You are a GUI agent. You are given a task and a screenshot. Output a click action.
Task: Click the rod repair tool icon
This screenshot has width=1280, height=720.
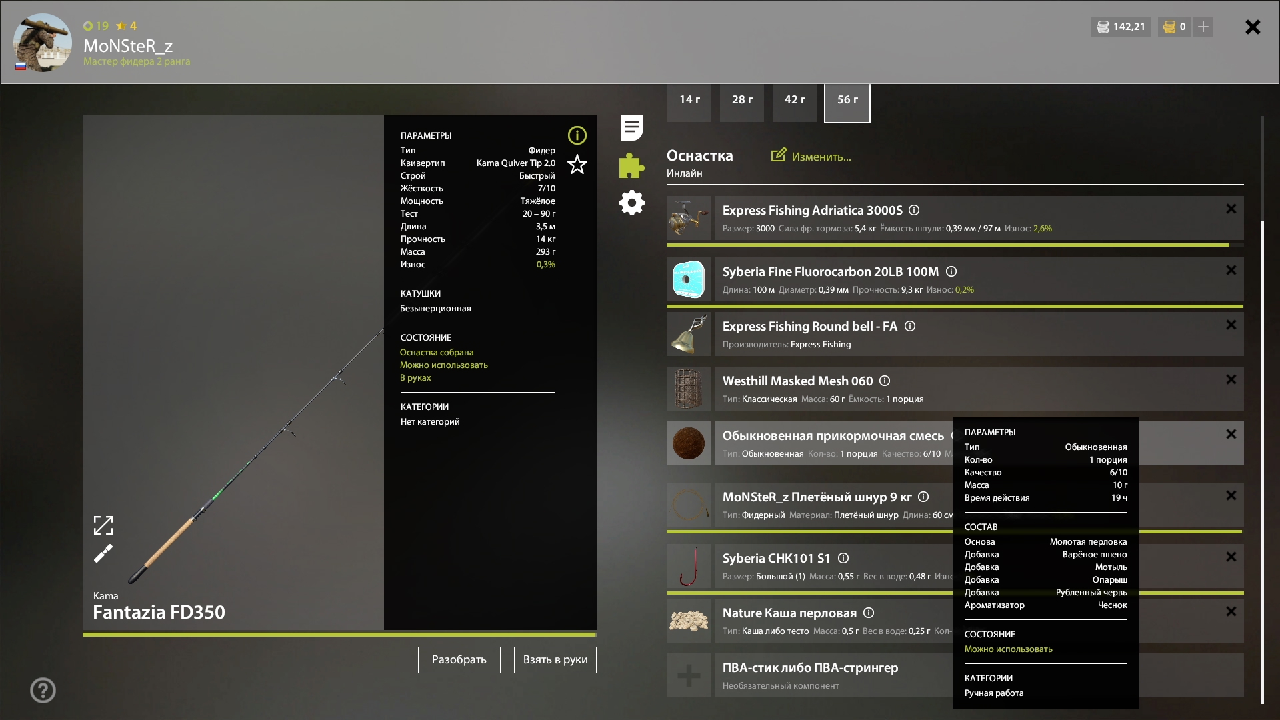point(103,553)
